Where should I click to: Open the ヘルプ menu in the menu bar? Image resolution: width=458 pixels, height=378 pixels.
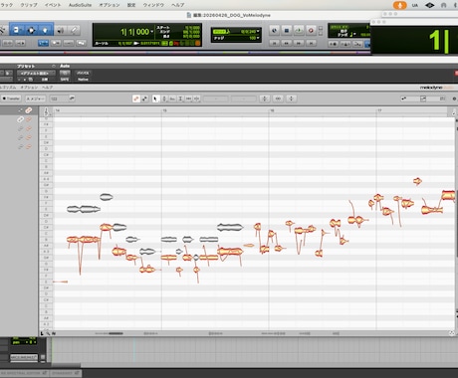pyautogui.click(x=178, y=5)
